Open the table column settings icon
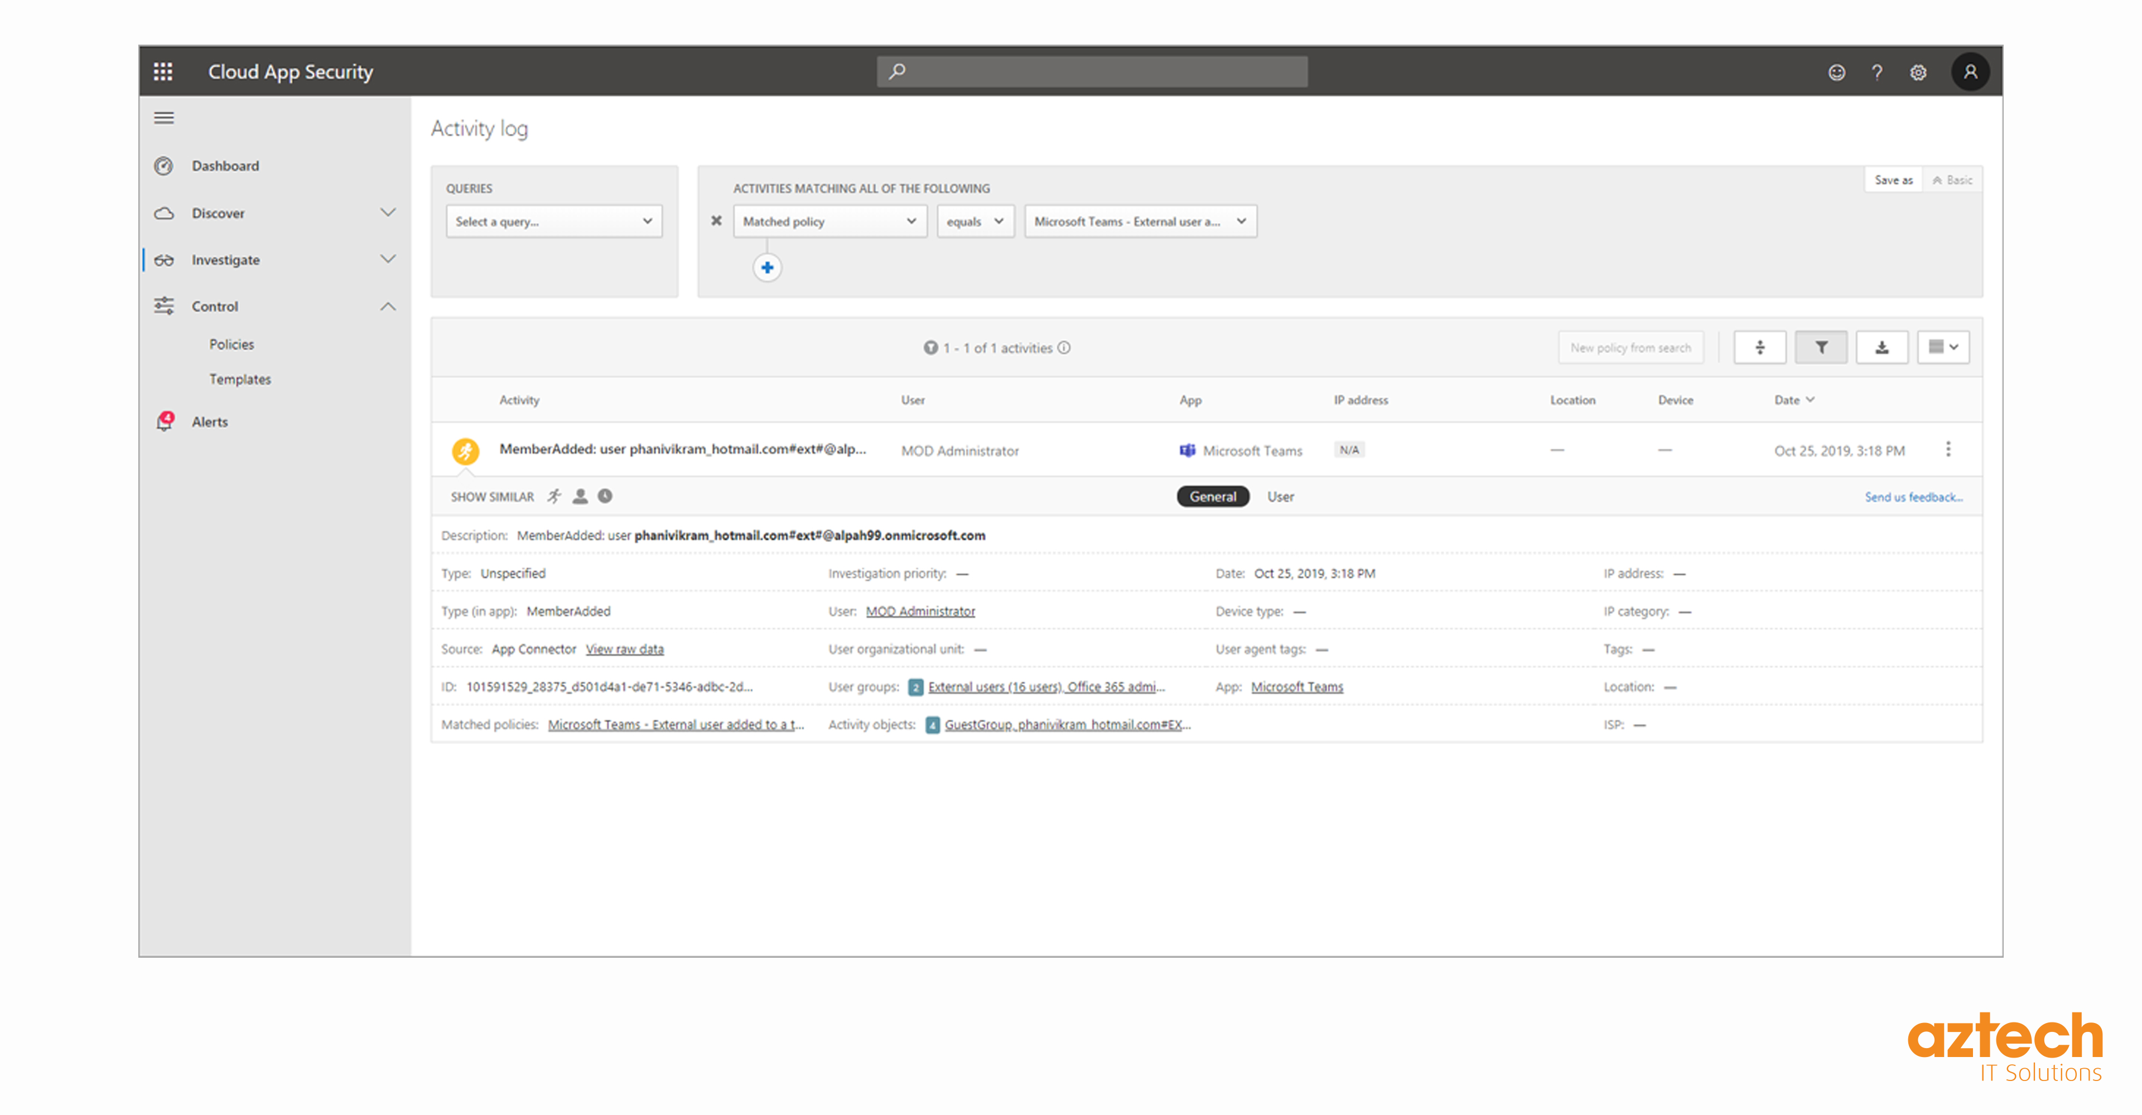The width and height of the screenshot is (2142, 1115). pos(1943,347)
